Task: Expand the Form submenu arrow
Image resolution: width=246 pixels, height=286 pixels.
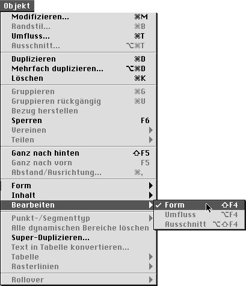Action: (x=151, y=186)
